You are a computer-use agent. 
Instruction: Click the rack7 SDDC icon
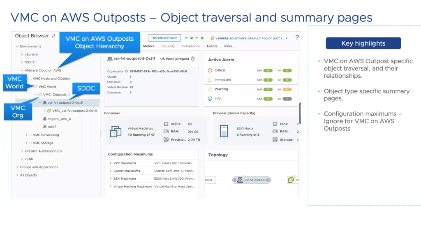tap(44, 127)
